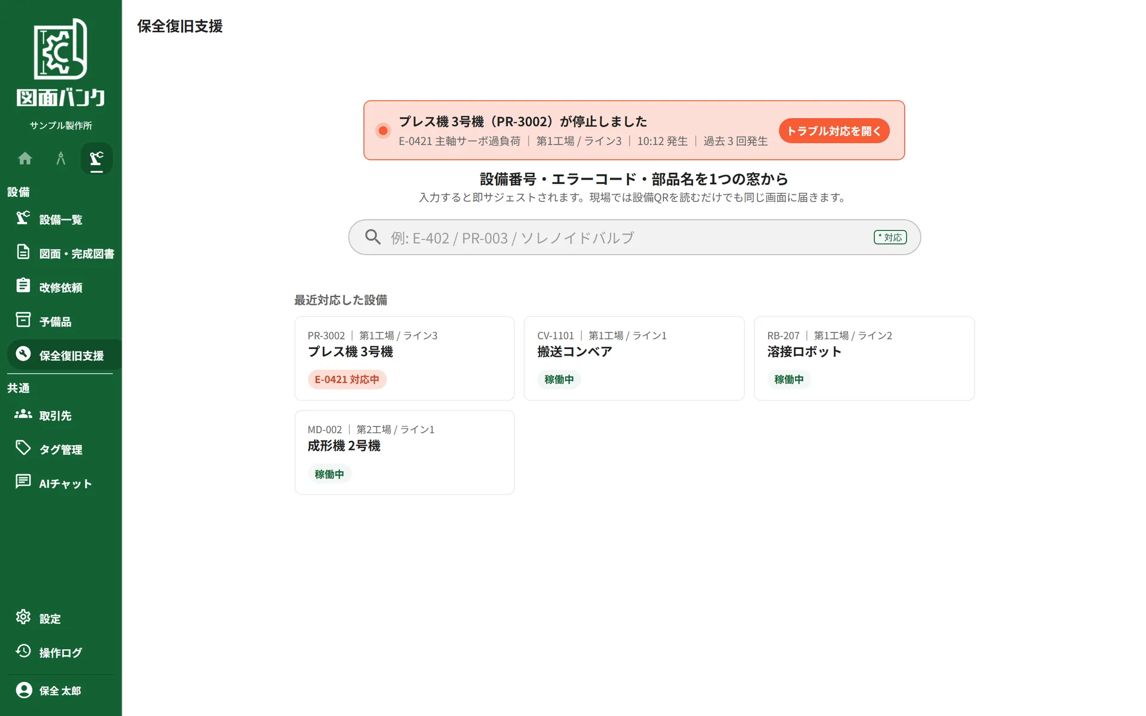Open the プレス機 3号機 equipment card
The height and width of the screenshot is (716, 1146).
404,358
